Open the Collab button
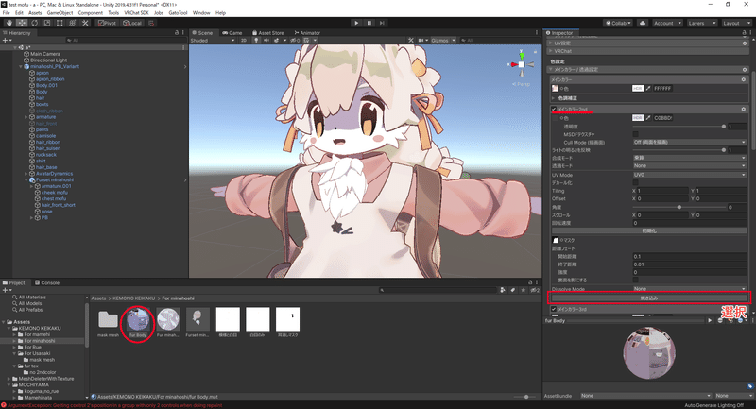Screen dimensions: 756x409 coord(618,23)
